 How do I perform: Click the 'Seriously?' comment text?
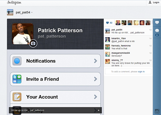[x=117, y=56]
